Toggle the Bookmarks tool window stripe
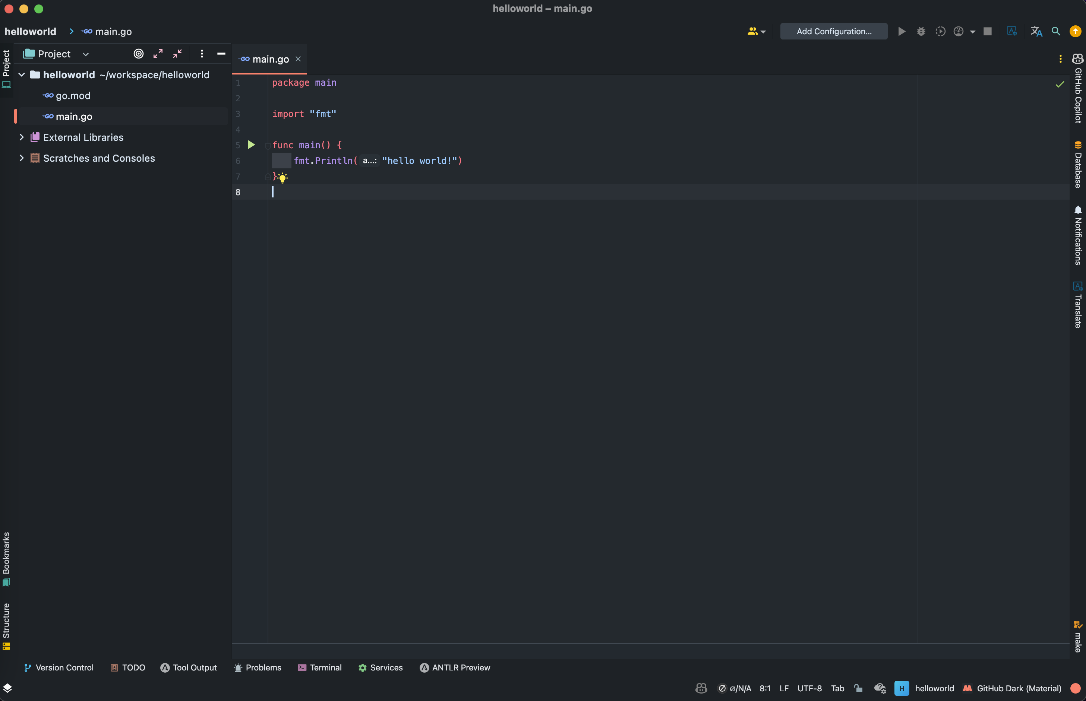Image resolution: width=1086 pixels, height=701 pixels. point(6,558)
